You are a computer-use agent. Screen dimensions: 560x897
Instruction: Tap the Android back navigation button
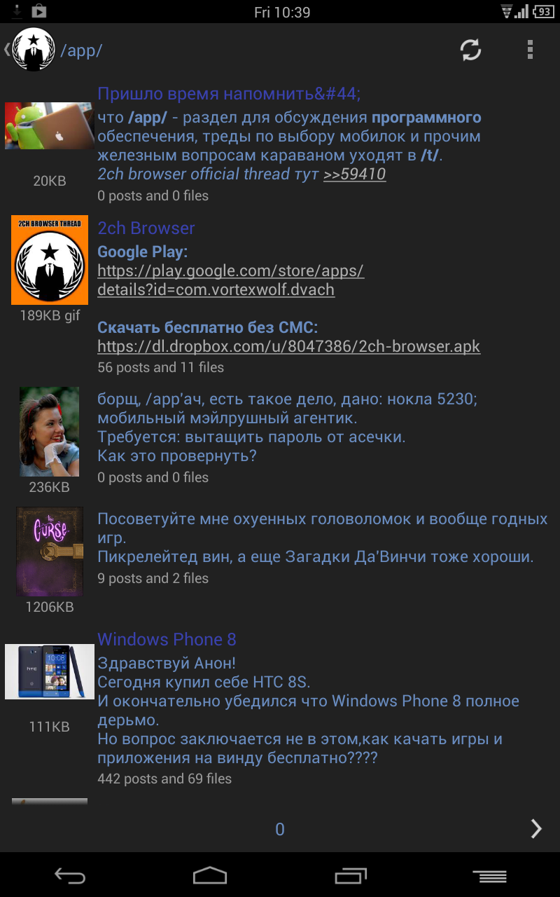coord(70,875)
